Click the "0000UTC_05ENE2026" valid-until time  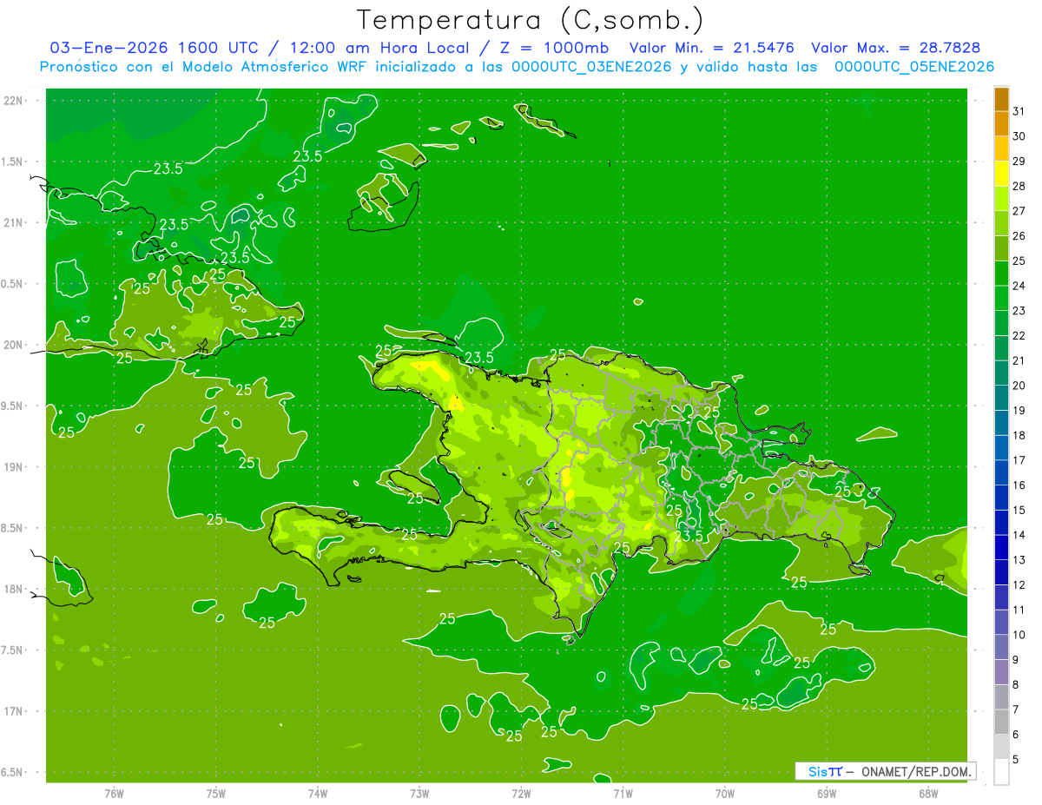914,67
